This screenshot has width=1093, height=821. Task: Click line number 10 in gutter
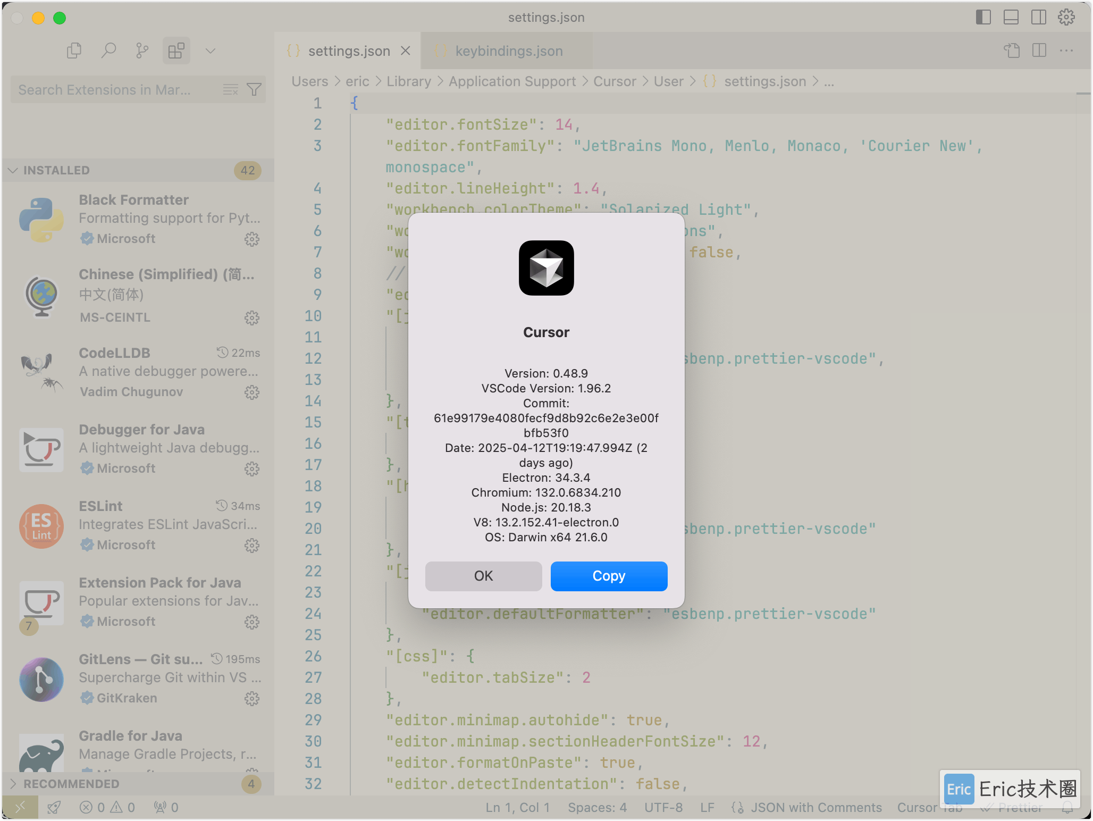(313, 316)
